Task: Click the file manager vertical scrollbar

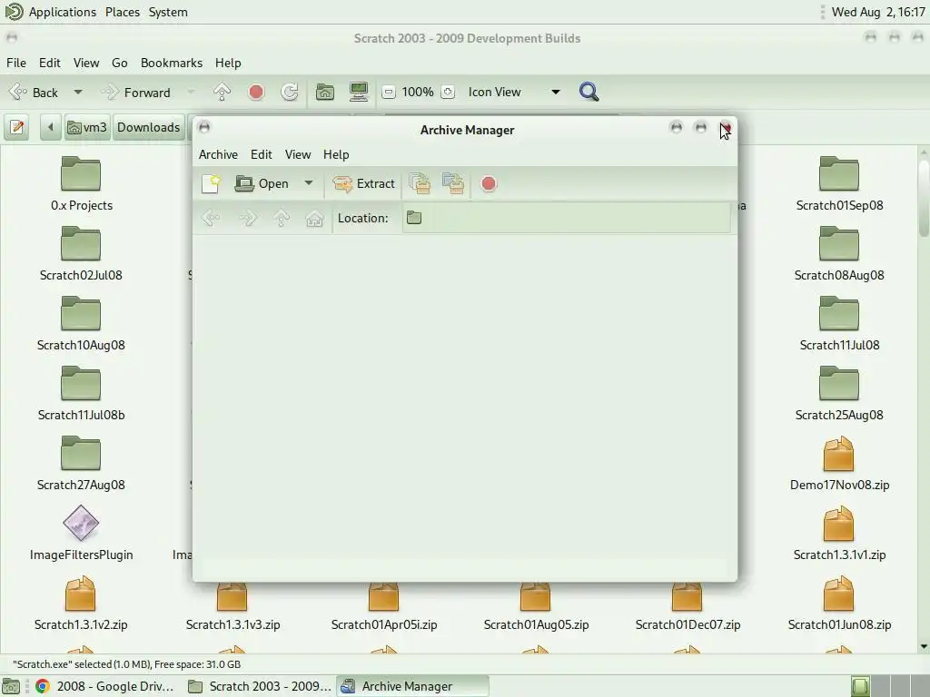Action: coord(924,198)
